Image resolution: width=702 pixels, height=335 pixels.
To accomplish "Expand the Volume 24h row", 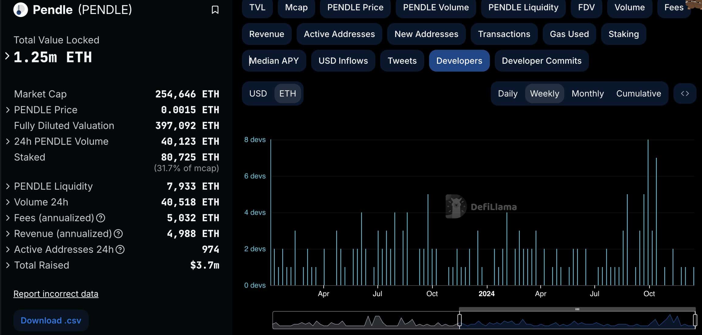I will [8, 202].
